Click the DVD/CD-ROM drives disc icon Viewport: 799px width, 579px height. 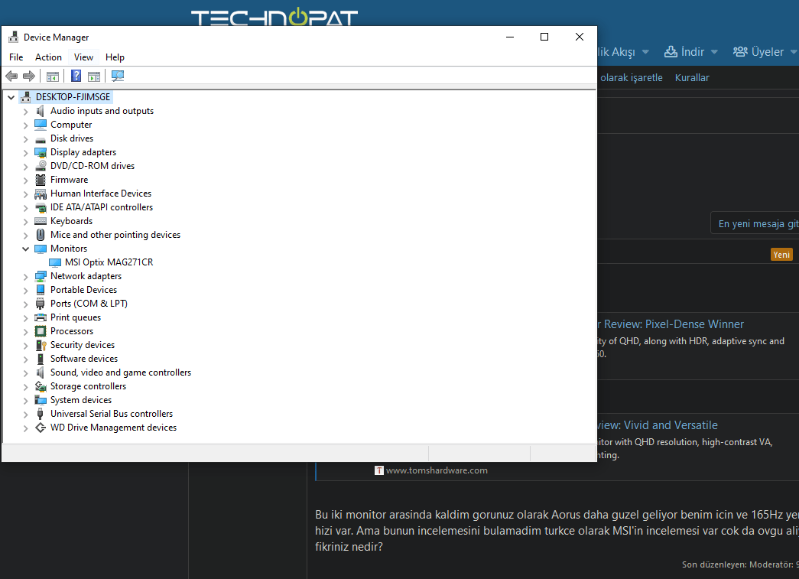point(41,166)
